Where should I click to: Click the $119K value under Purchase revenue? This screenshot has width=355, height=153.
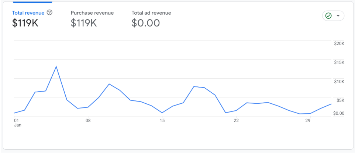(x=84, y=23)
